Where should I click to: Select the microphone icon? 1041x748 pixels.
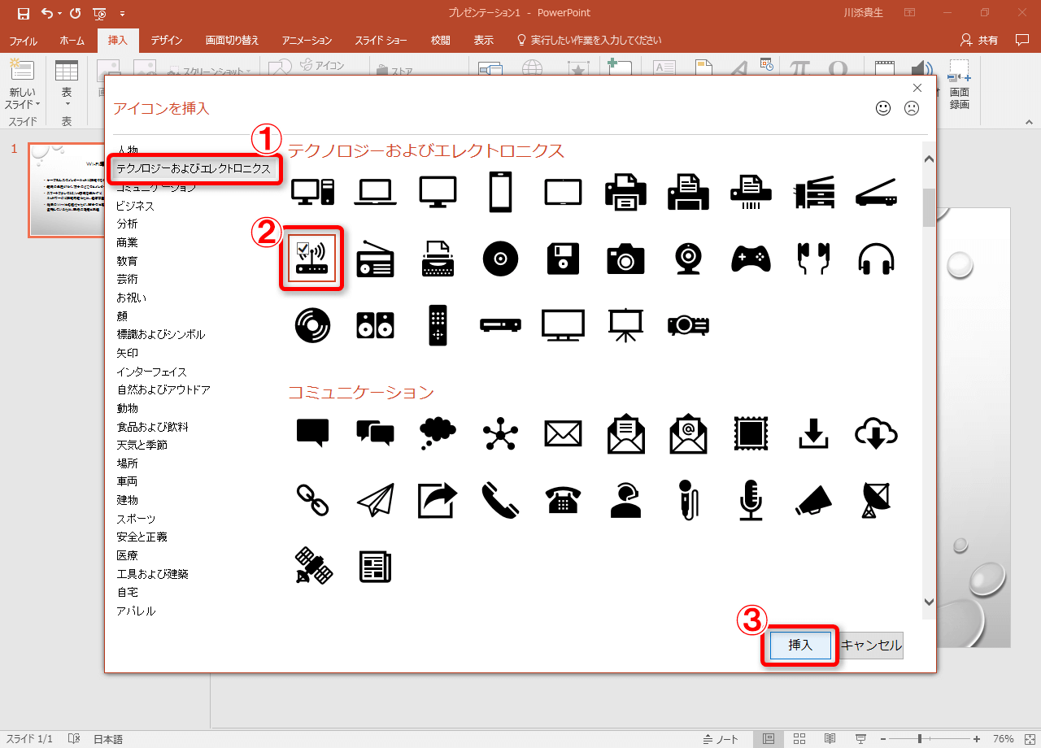(751, 500)
